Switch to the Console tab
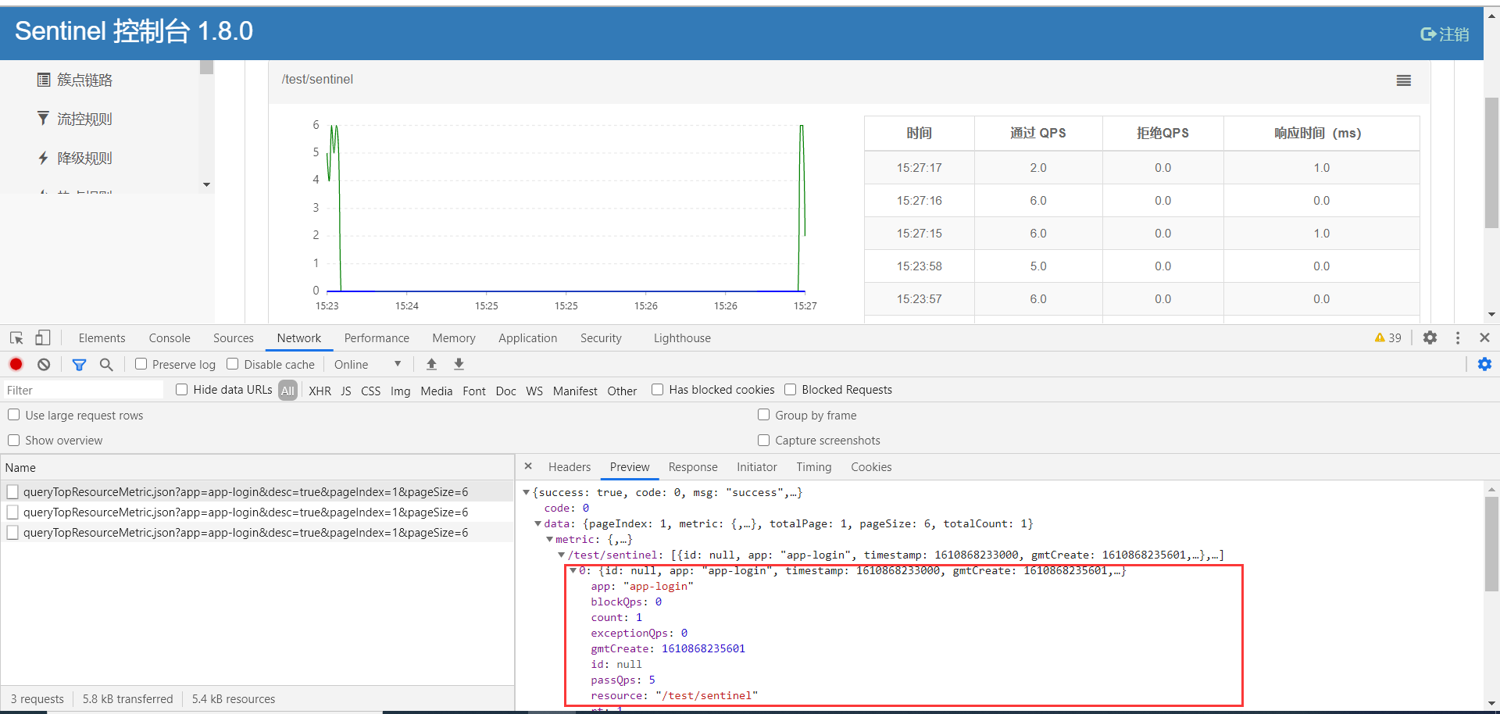The width and height of the screenshot is (1500, 714). point(170,338)
